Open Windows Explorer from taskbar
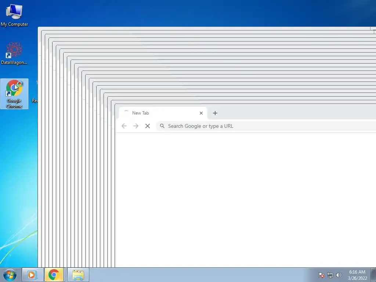Screen dimensions: 376x282 (x=78, y=275)
